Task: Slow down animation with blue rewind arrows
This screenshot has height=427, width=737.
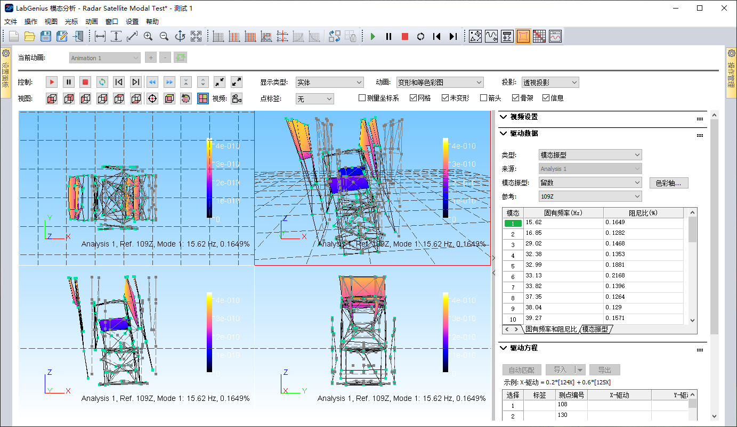Action: (x=152, y=82)
